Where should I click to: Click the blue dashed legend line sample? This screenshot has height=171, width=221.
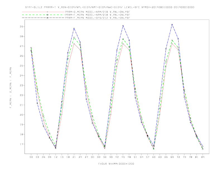point(43,18)
